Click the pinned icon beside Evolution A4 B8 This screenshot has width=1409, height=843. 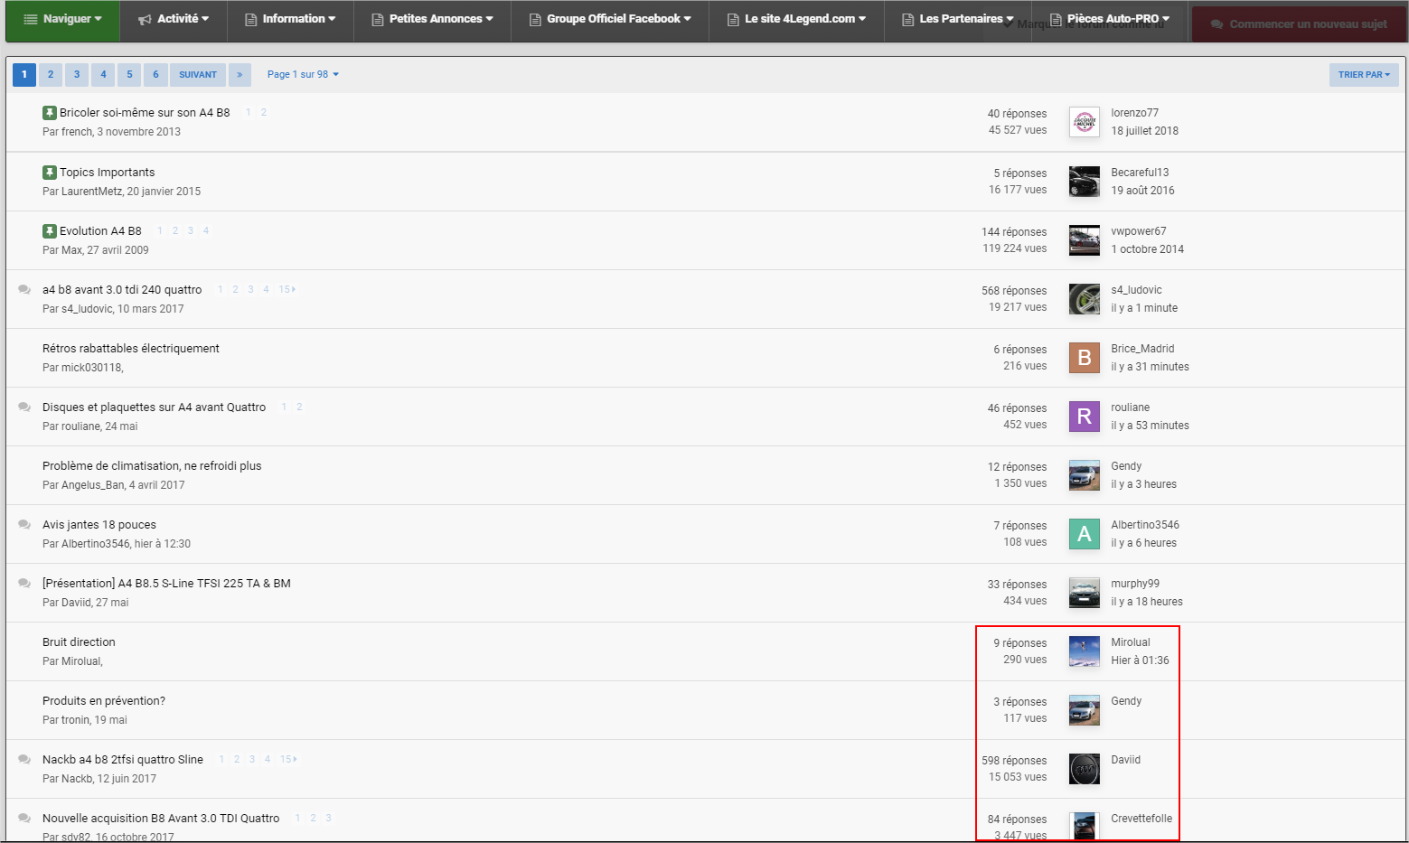pos(49,231)
